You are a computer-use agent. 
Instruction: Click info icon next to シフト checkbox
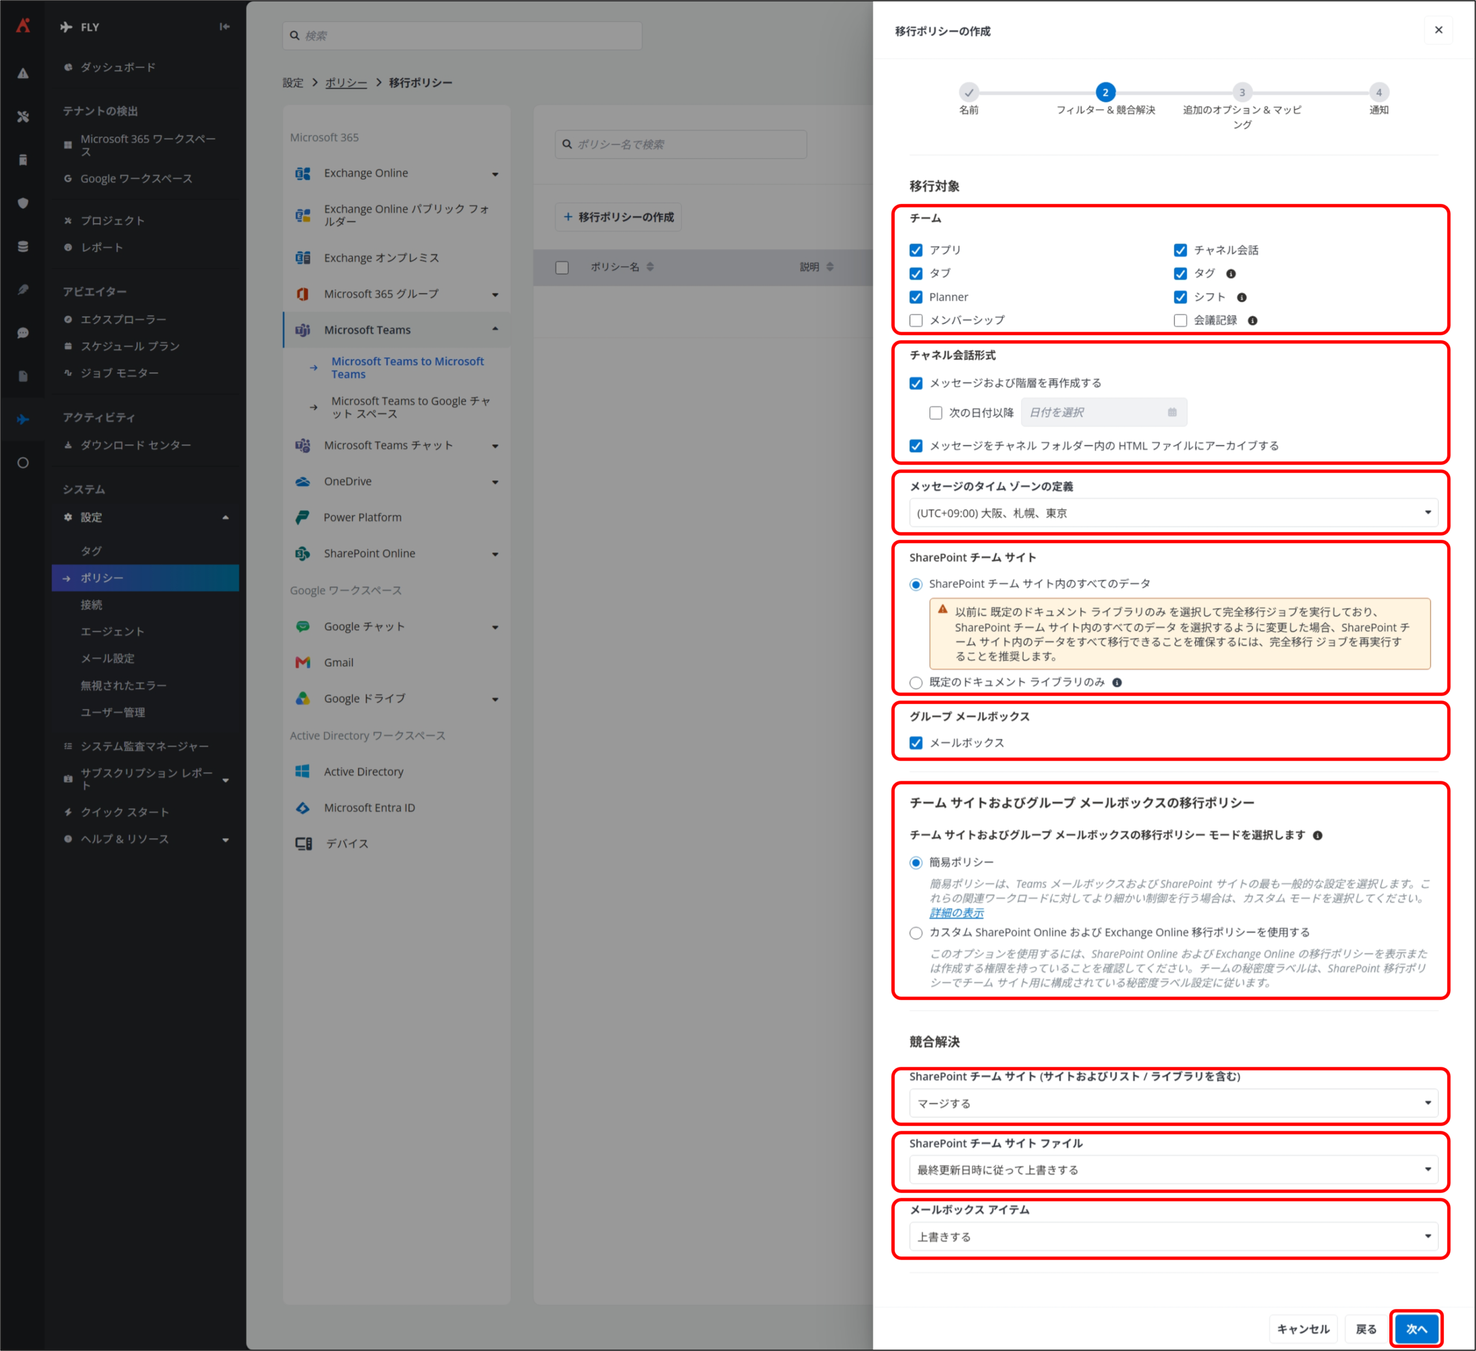[1242, 298]
